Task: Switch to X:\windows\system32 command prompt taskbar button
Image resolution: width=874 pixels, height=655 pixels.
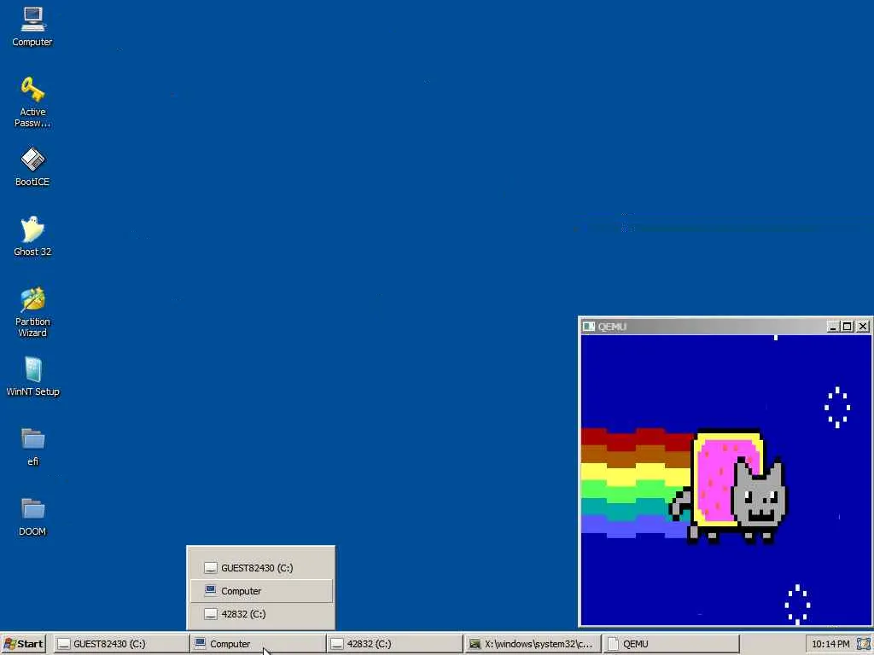Action: pos(532,644)
